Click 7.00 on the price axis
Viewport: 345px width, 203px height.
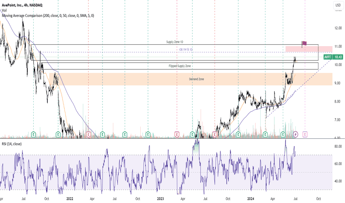coord(338,120)
